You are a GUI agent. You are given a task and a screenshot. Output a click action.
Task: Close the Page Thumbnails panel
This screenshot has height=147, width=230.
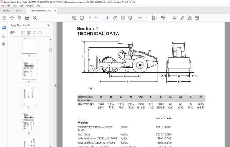[48, 25]
